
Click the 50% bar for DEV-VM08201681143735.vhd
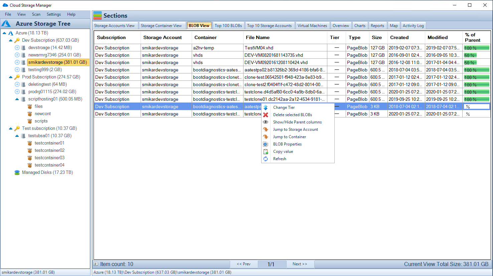(x=470, y=55)
